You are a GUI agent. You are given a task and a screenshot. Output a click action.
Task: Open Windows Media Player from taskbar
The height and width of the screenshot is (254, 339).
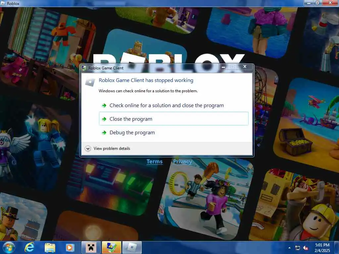point(70,247)
